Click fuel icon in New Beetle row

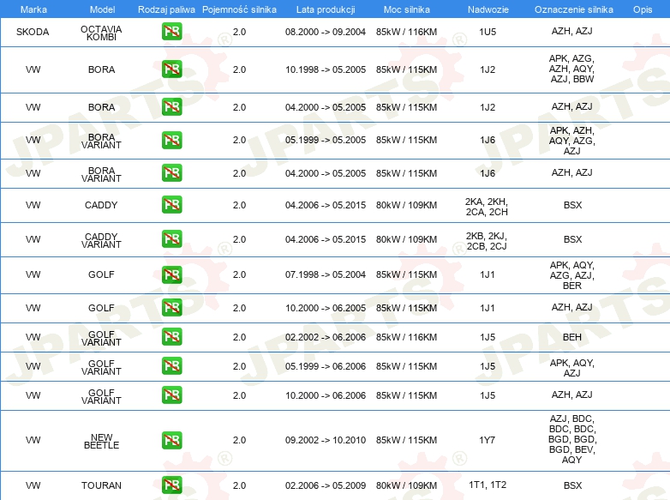[171, 440]
